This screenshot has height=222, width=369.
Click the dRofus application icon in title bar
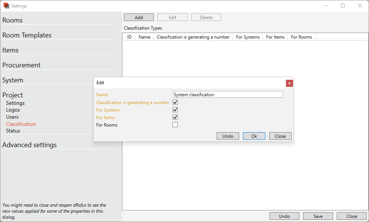(6, 6)
